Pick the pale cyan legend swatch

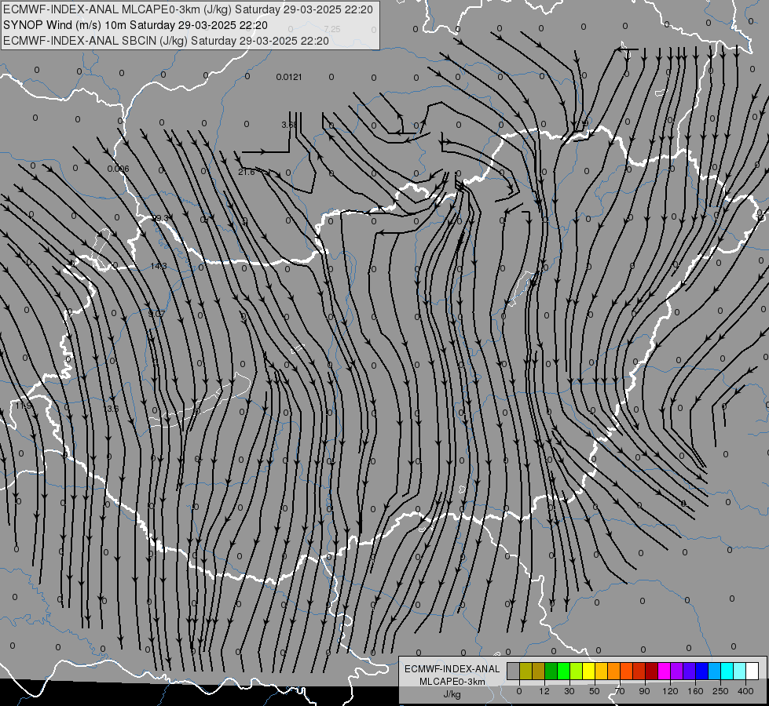(x=740, y=671)
